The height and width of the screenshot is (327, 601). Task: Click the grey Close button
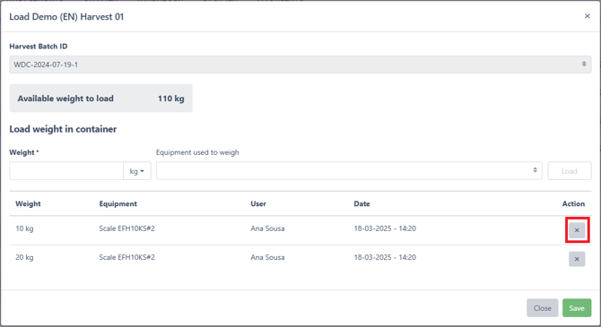(543, 308)
